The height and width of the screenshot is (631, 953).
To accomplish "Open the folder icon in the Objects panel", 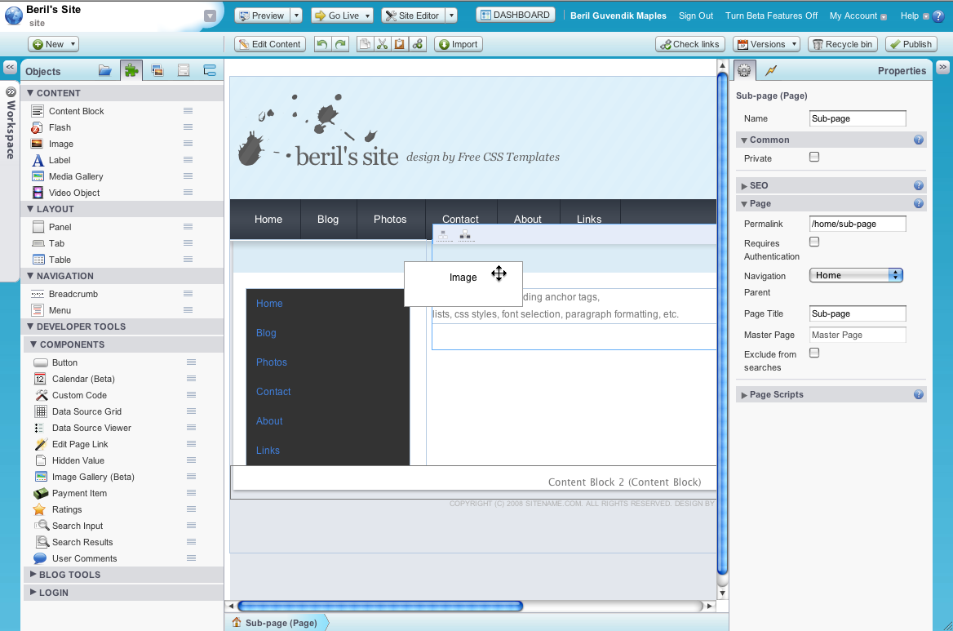I will (105, 70).
